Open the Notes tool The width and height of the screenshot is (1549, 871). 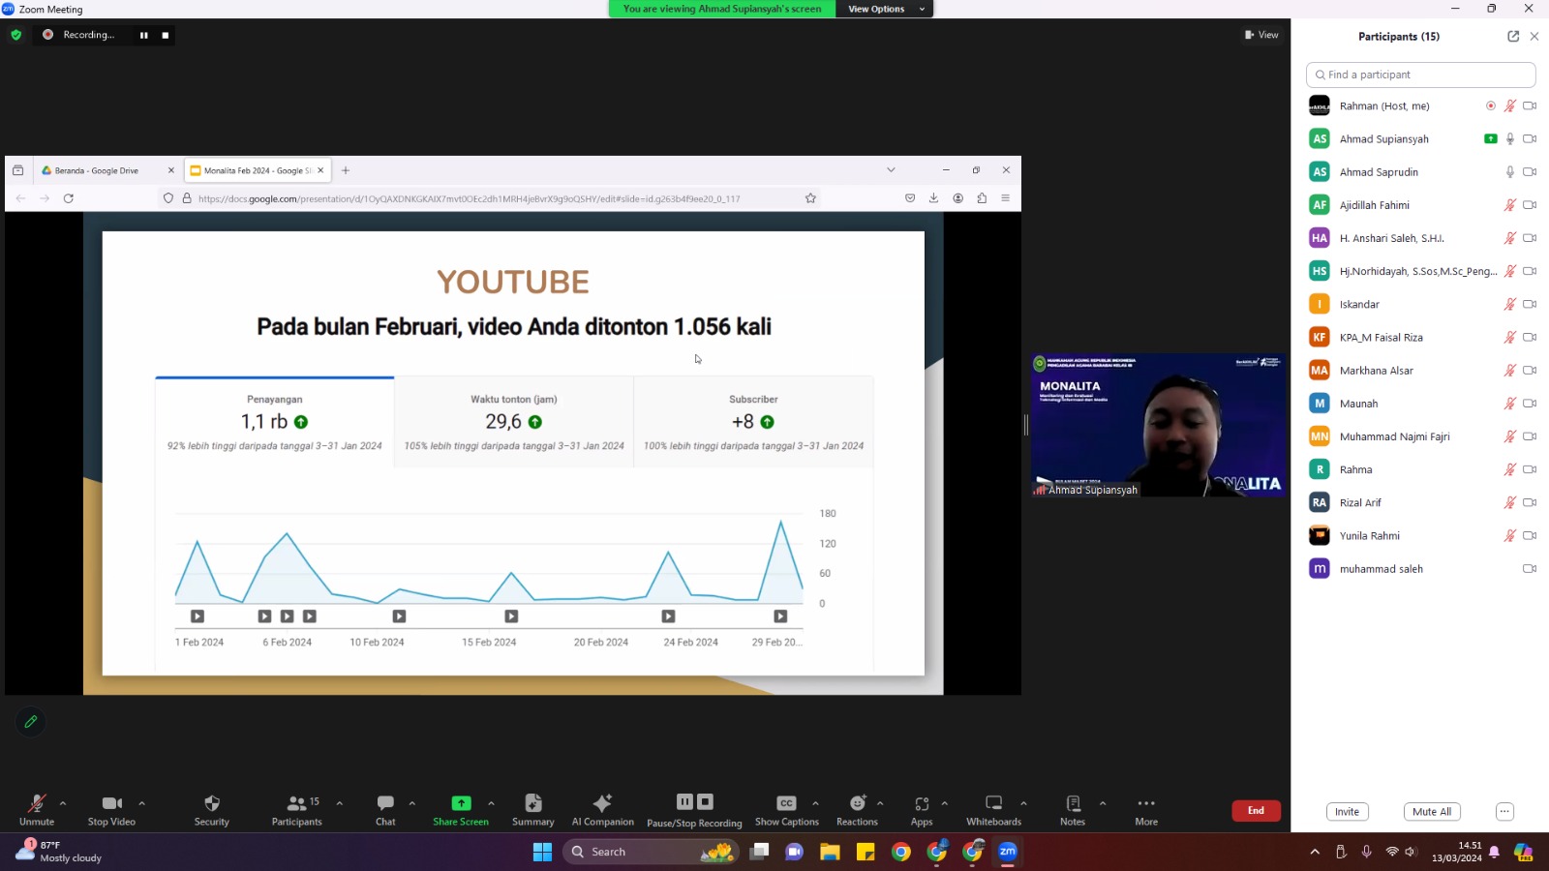tap(1073, 803)
